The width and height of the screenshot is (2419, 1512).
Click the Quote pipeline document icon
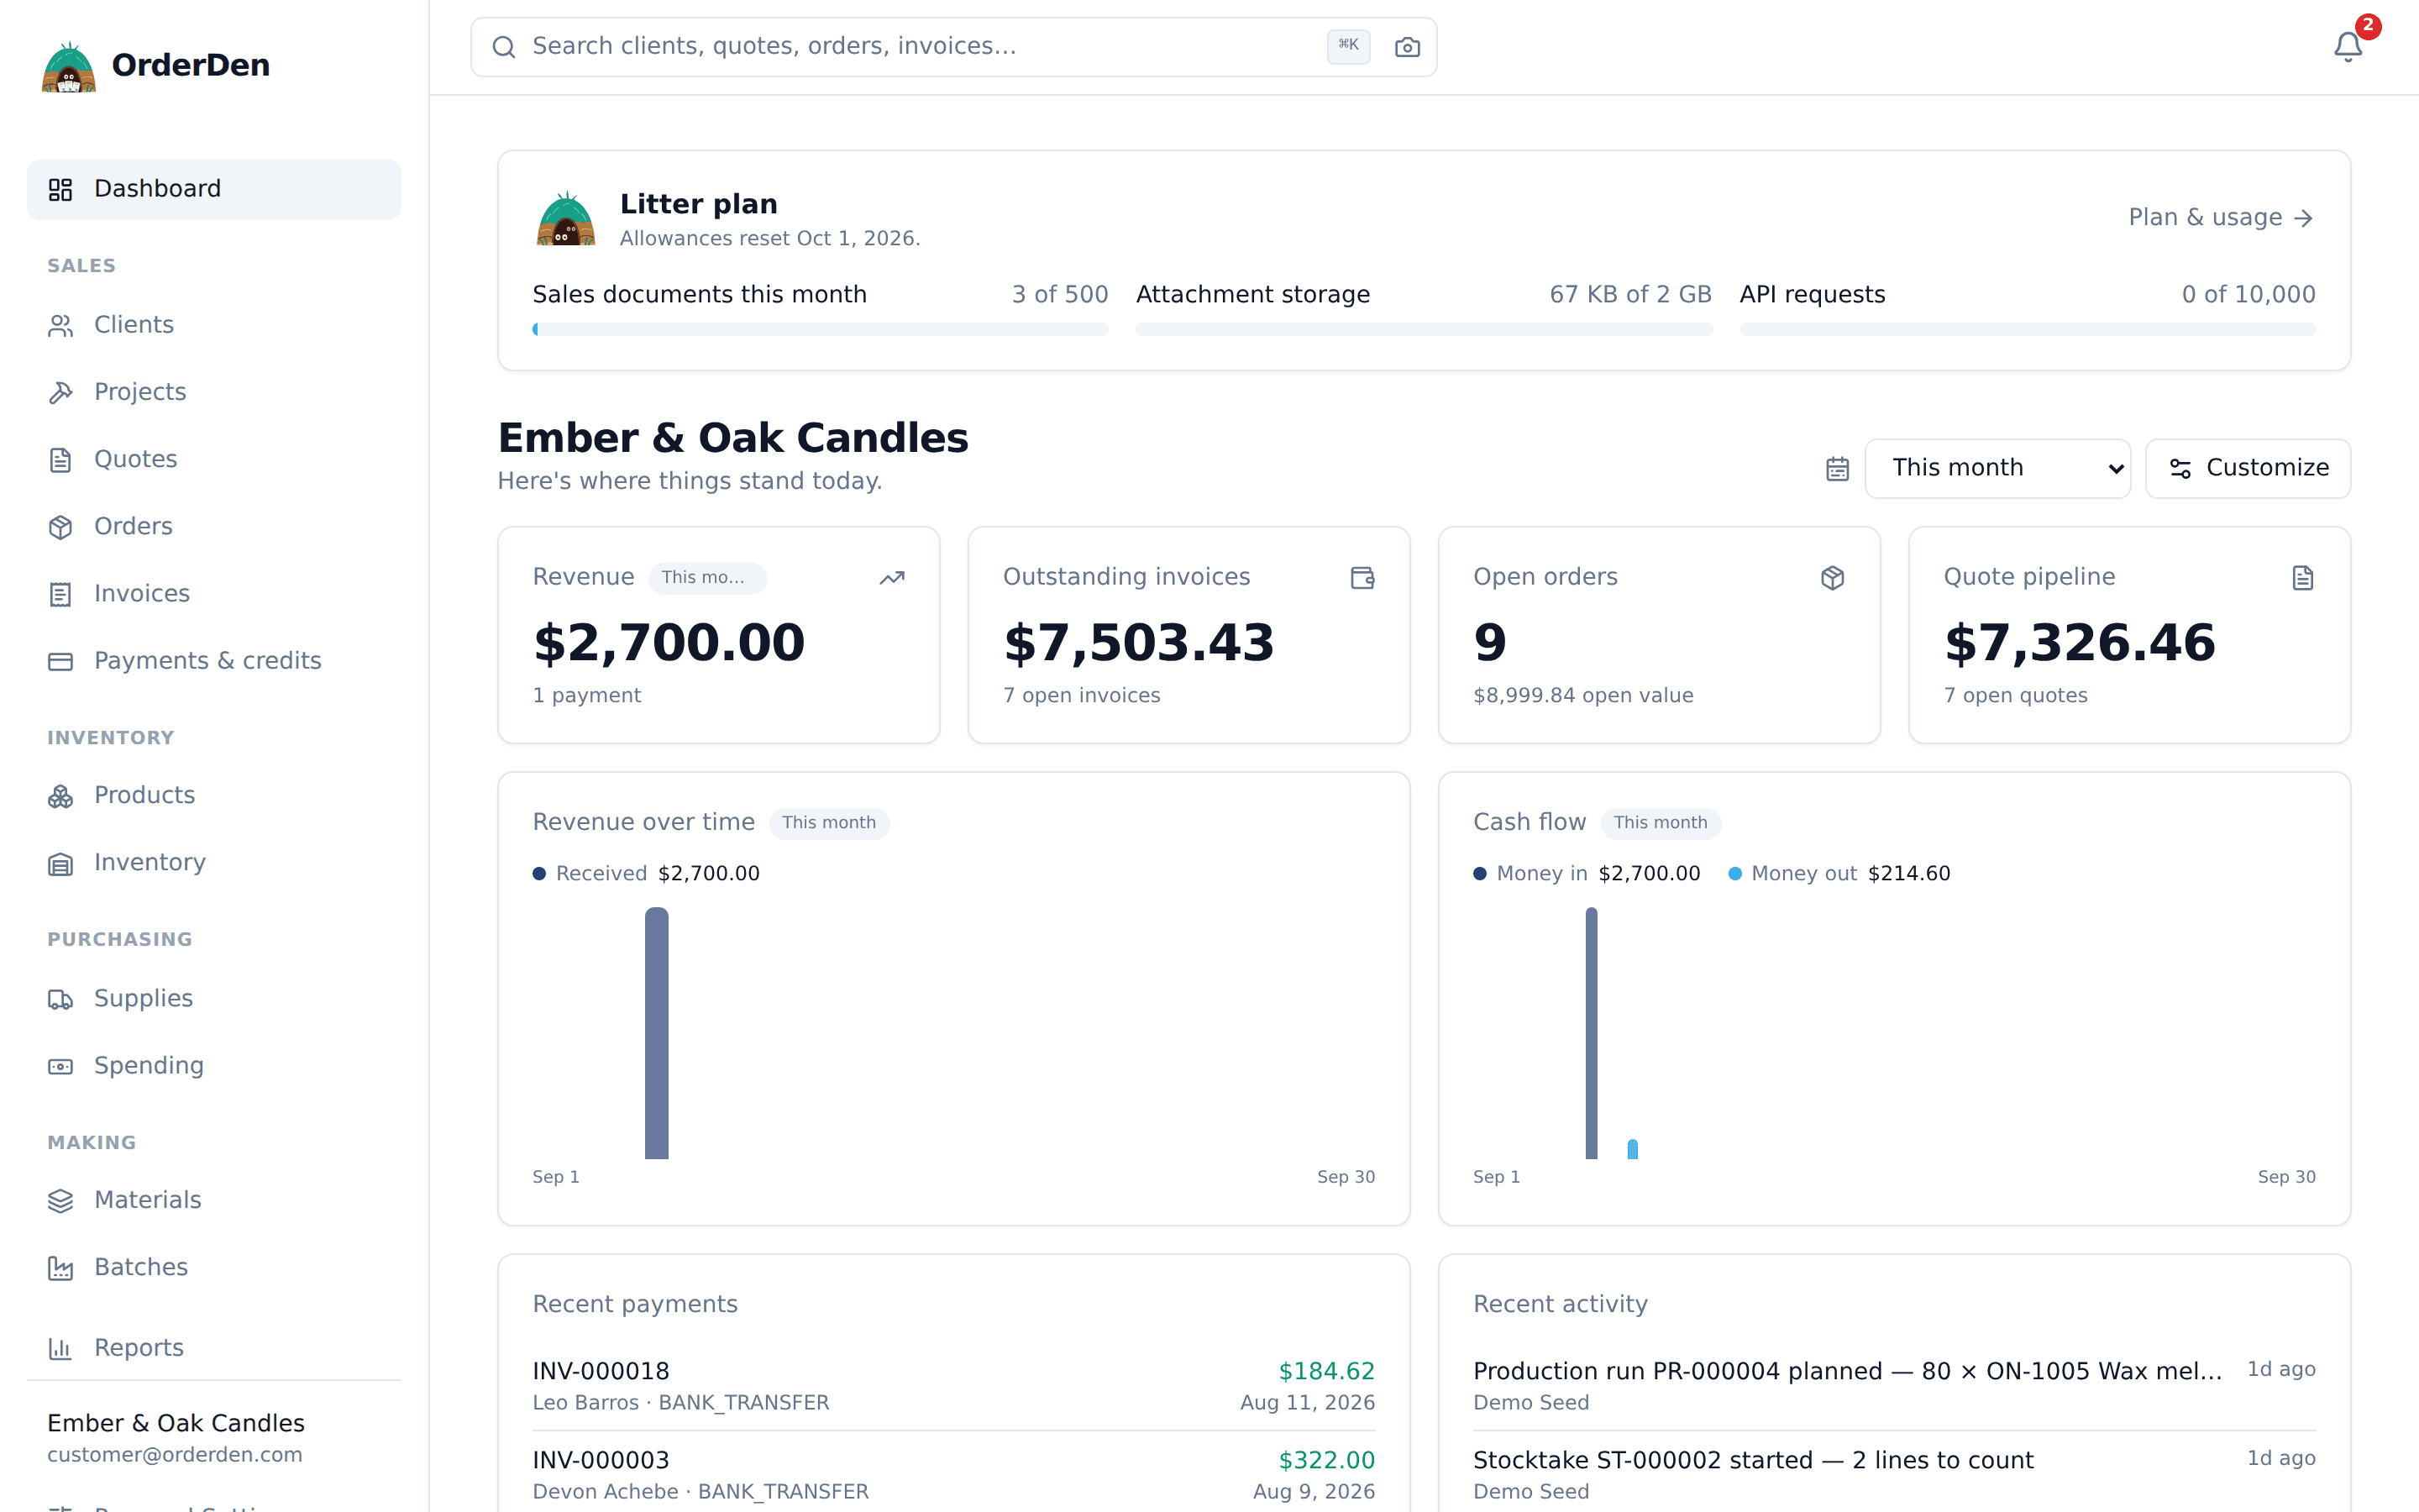click(x=2303, y=578)
